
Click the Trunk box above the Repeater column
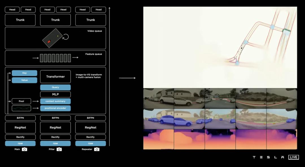tap(91, 20)
